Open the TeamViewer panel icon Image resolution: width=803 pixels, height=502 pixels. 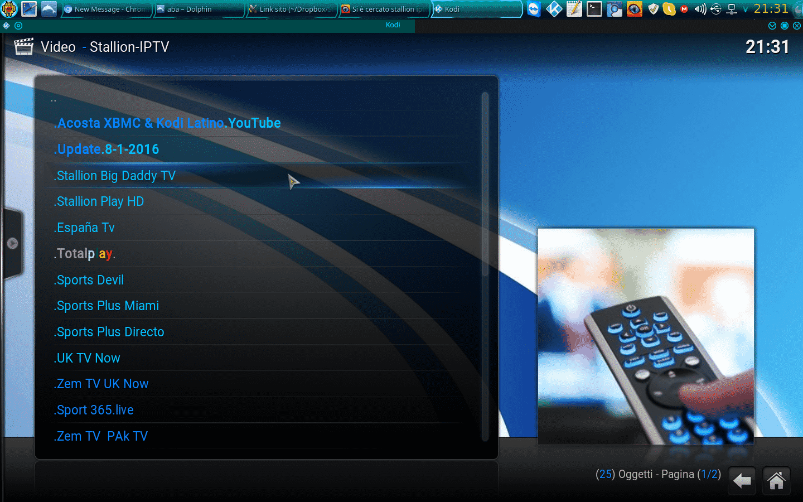tap(534, 9)
